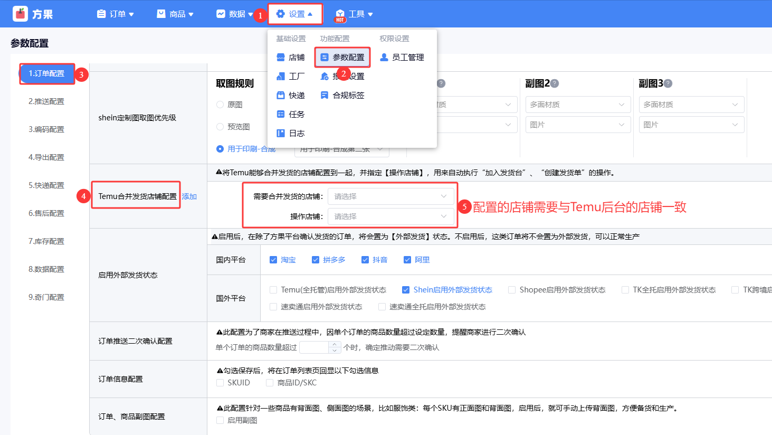Click the order quantity number input field
Image resolution: width=772 pixels, height=435 pixels.
(x=314, y=347)
